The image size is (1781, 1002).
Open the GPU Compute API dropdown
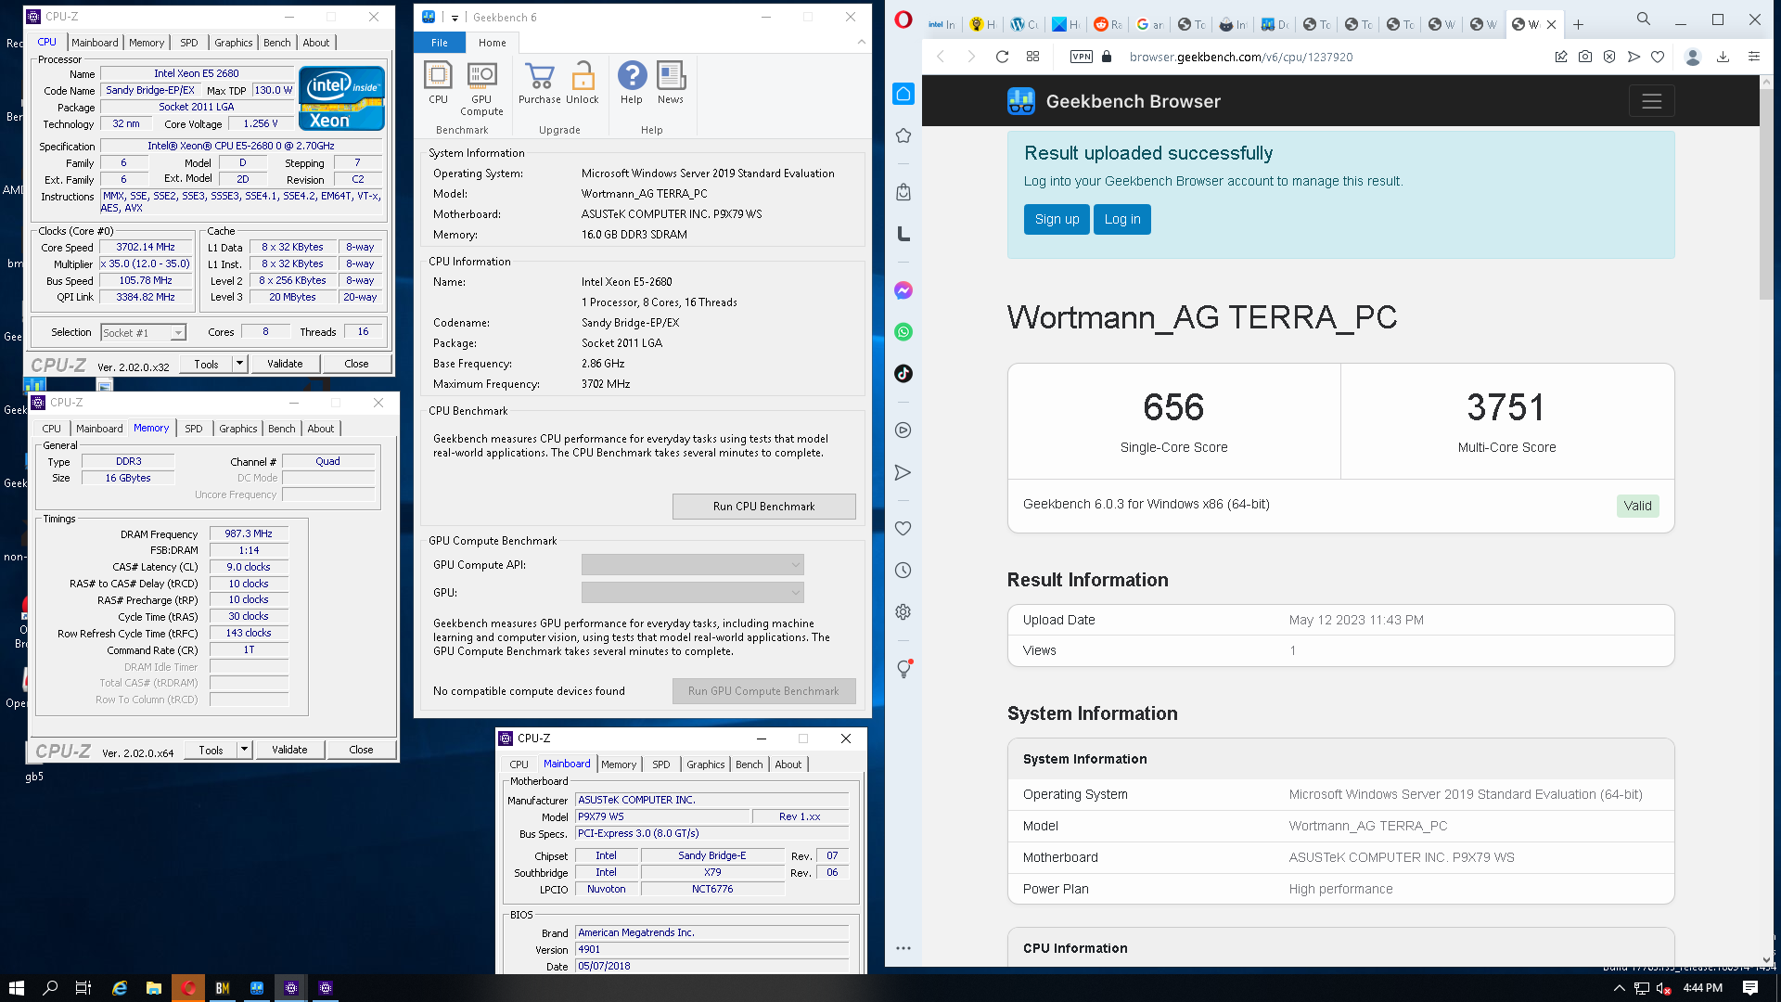[x=692, y=565]
